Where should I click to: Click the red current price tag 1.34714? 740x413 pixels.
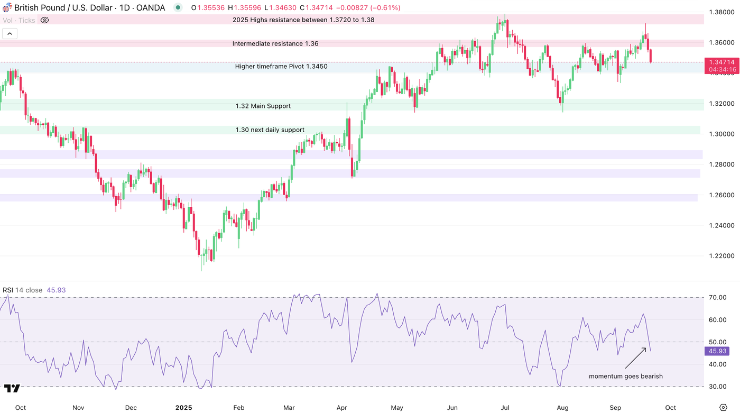(x=722, y=62)
